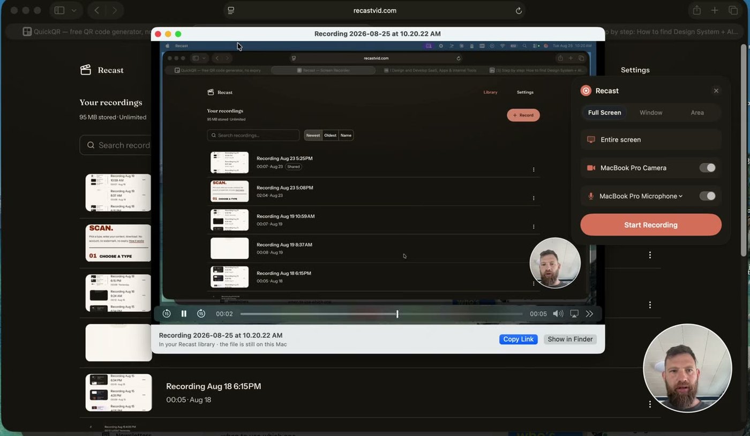750x436 pixels.
Task: Toggle the MacBook Pro Microphone switch
Action: 707,196
